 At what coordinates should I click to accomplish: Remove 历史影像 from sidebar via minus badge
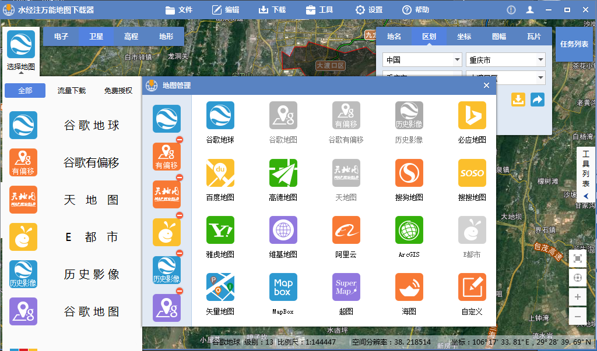coord(180,253)
